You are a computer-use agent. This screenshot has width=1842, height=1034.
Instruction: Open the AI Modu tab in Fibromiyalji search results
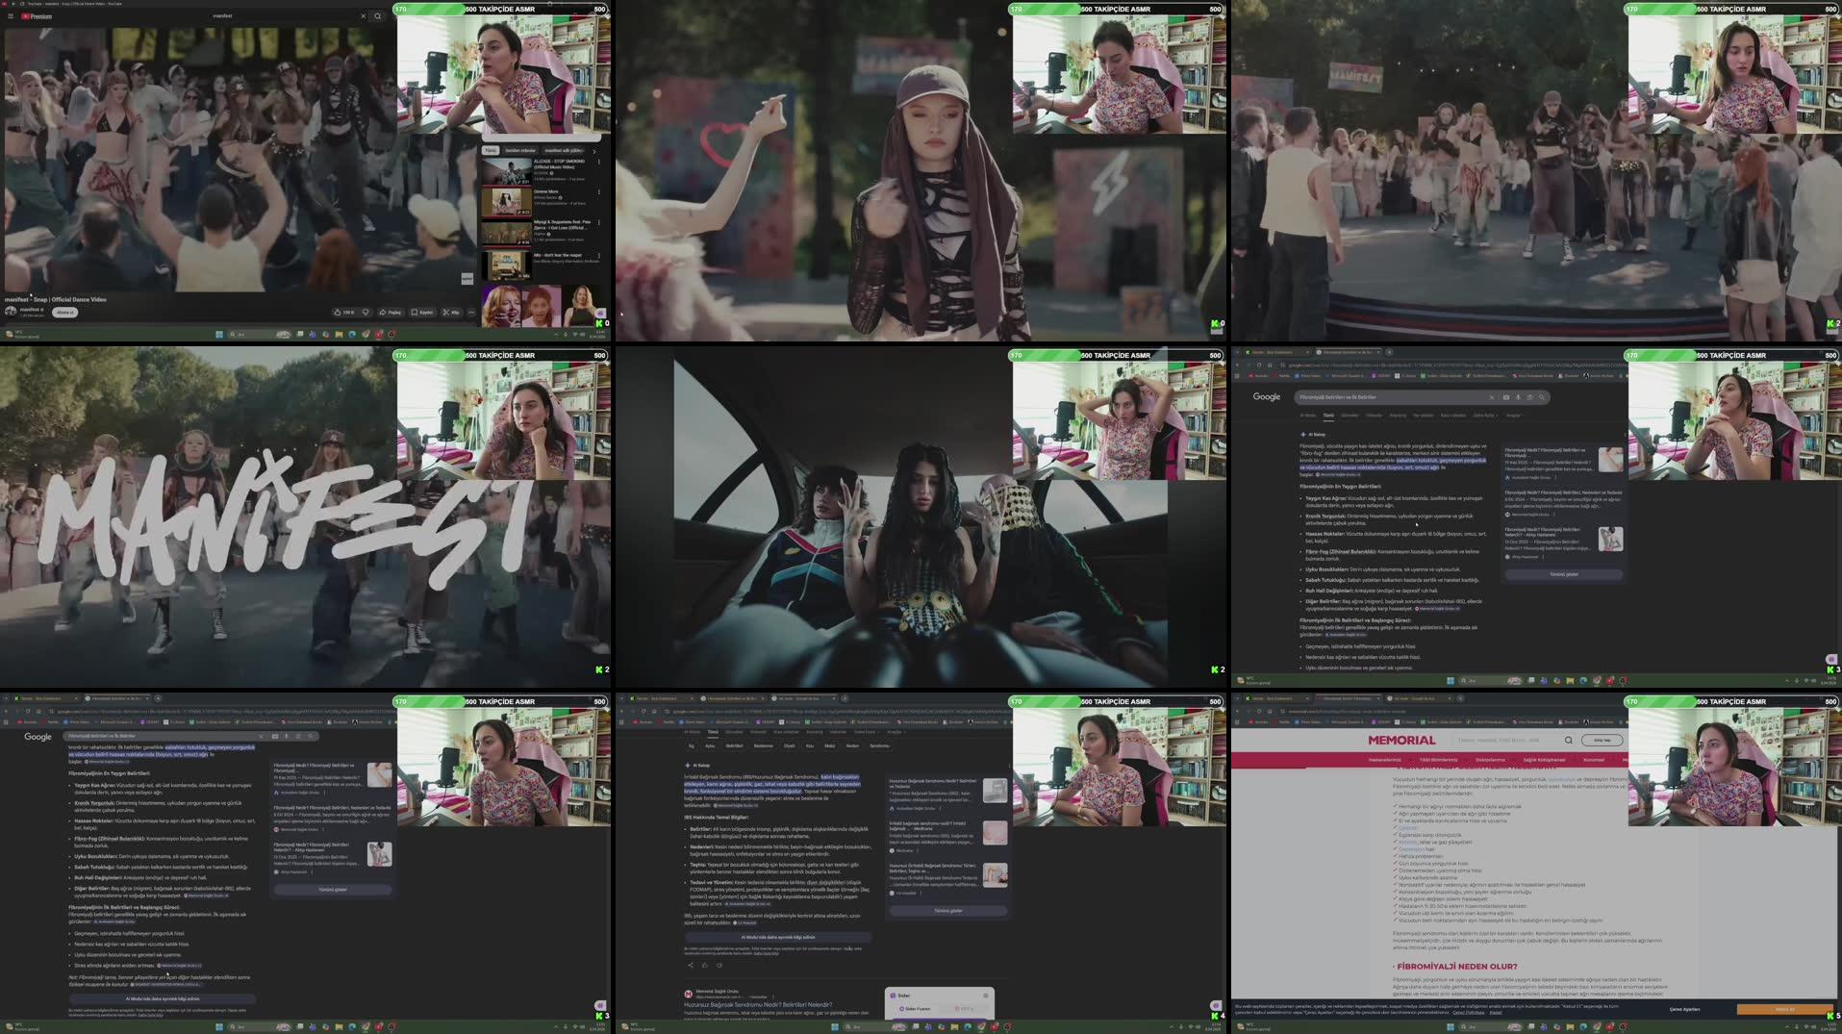1308,416
